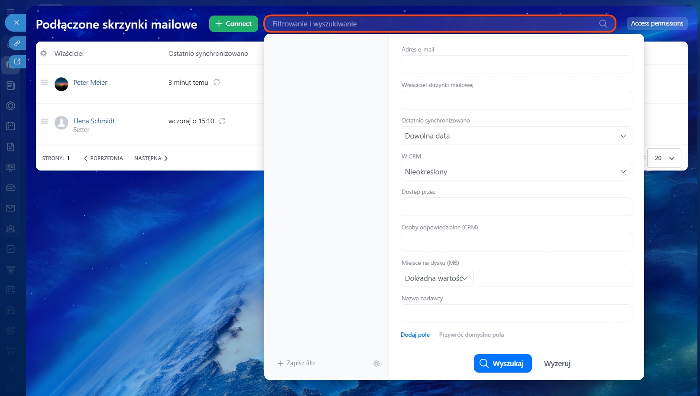Open filter settings gear icon

pyautogui.click(x=376, y=364)
